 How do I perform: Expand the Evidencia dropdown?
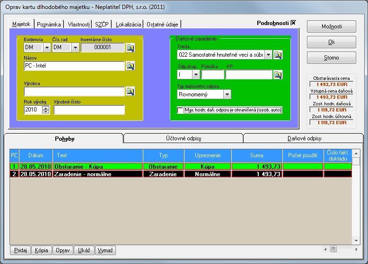[47, 48]
